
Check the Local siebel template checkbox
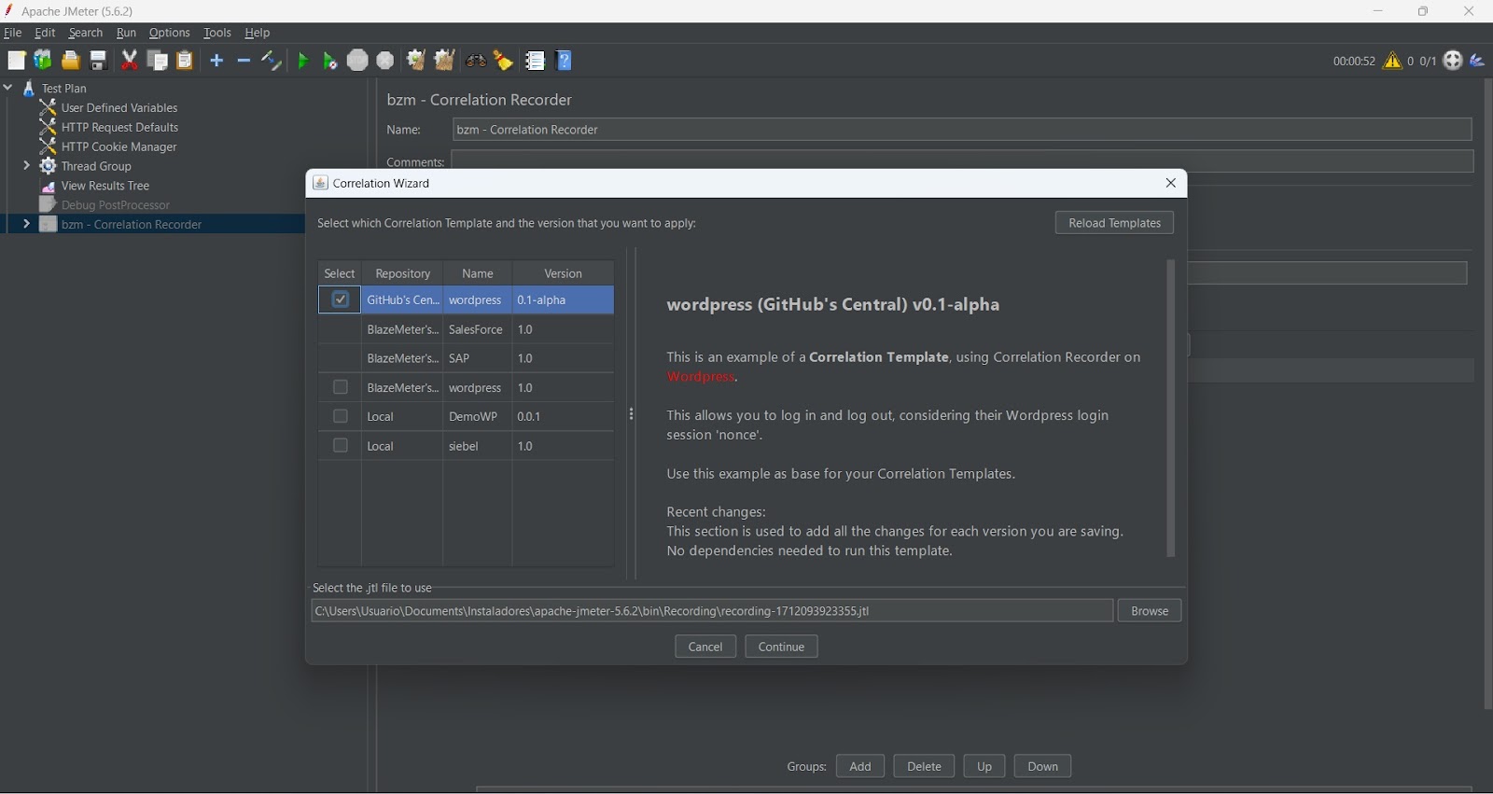coord(340,446)
